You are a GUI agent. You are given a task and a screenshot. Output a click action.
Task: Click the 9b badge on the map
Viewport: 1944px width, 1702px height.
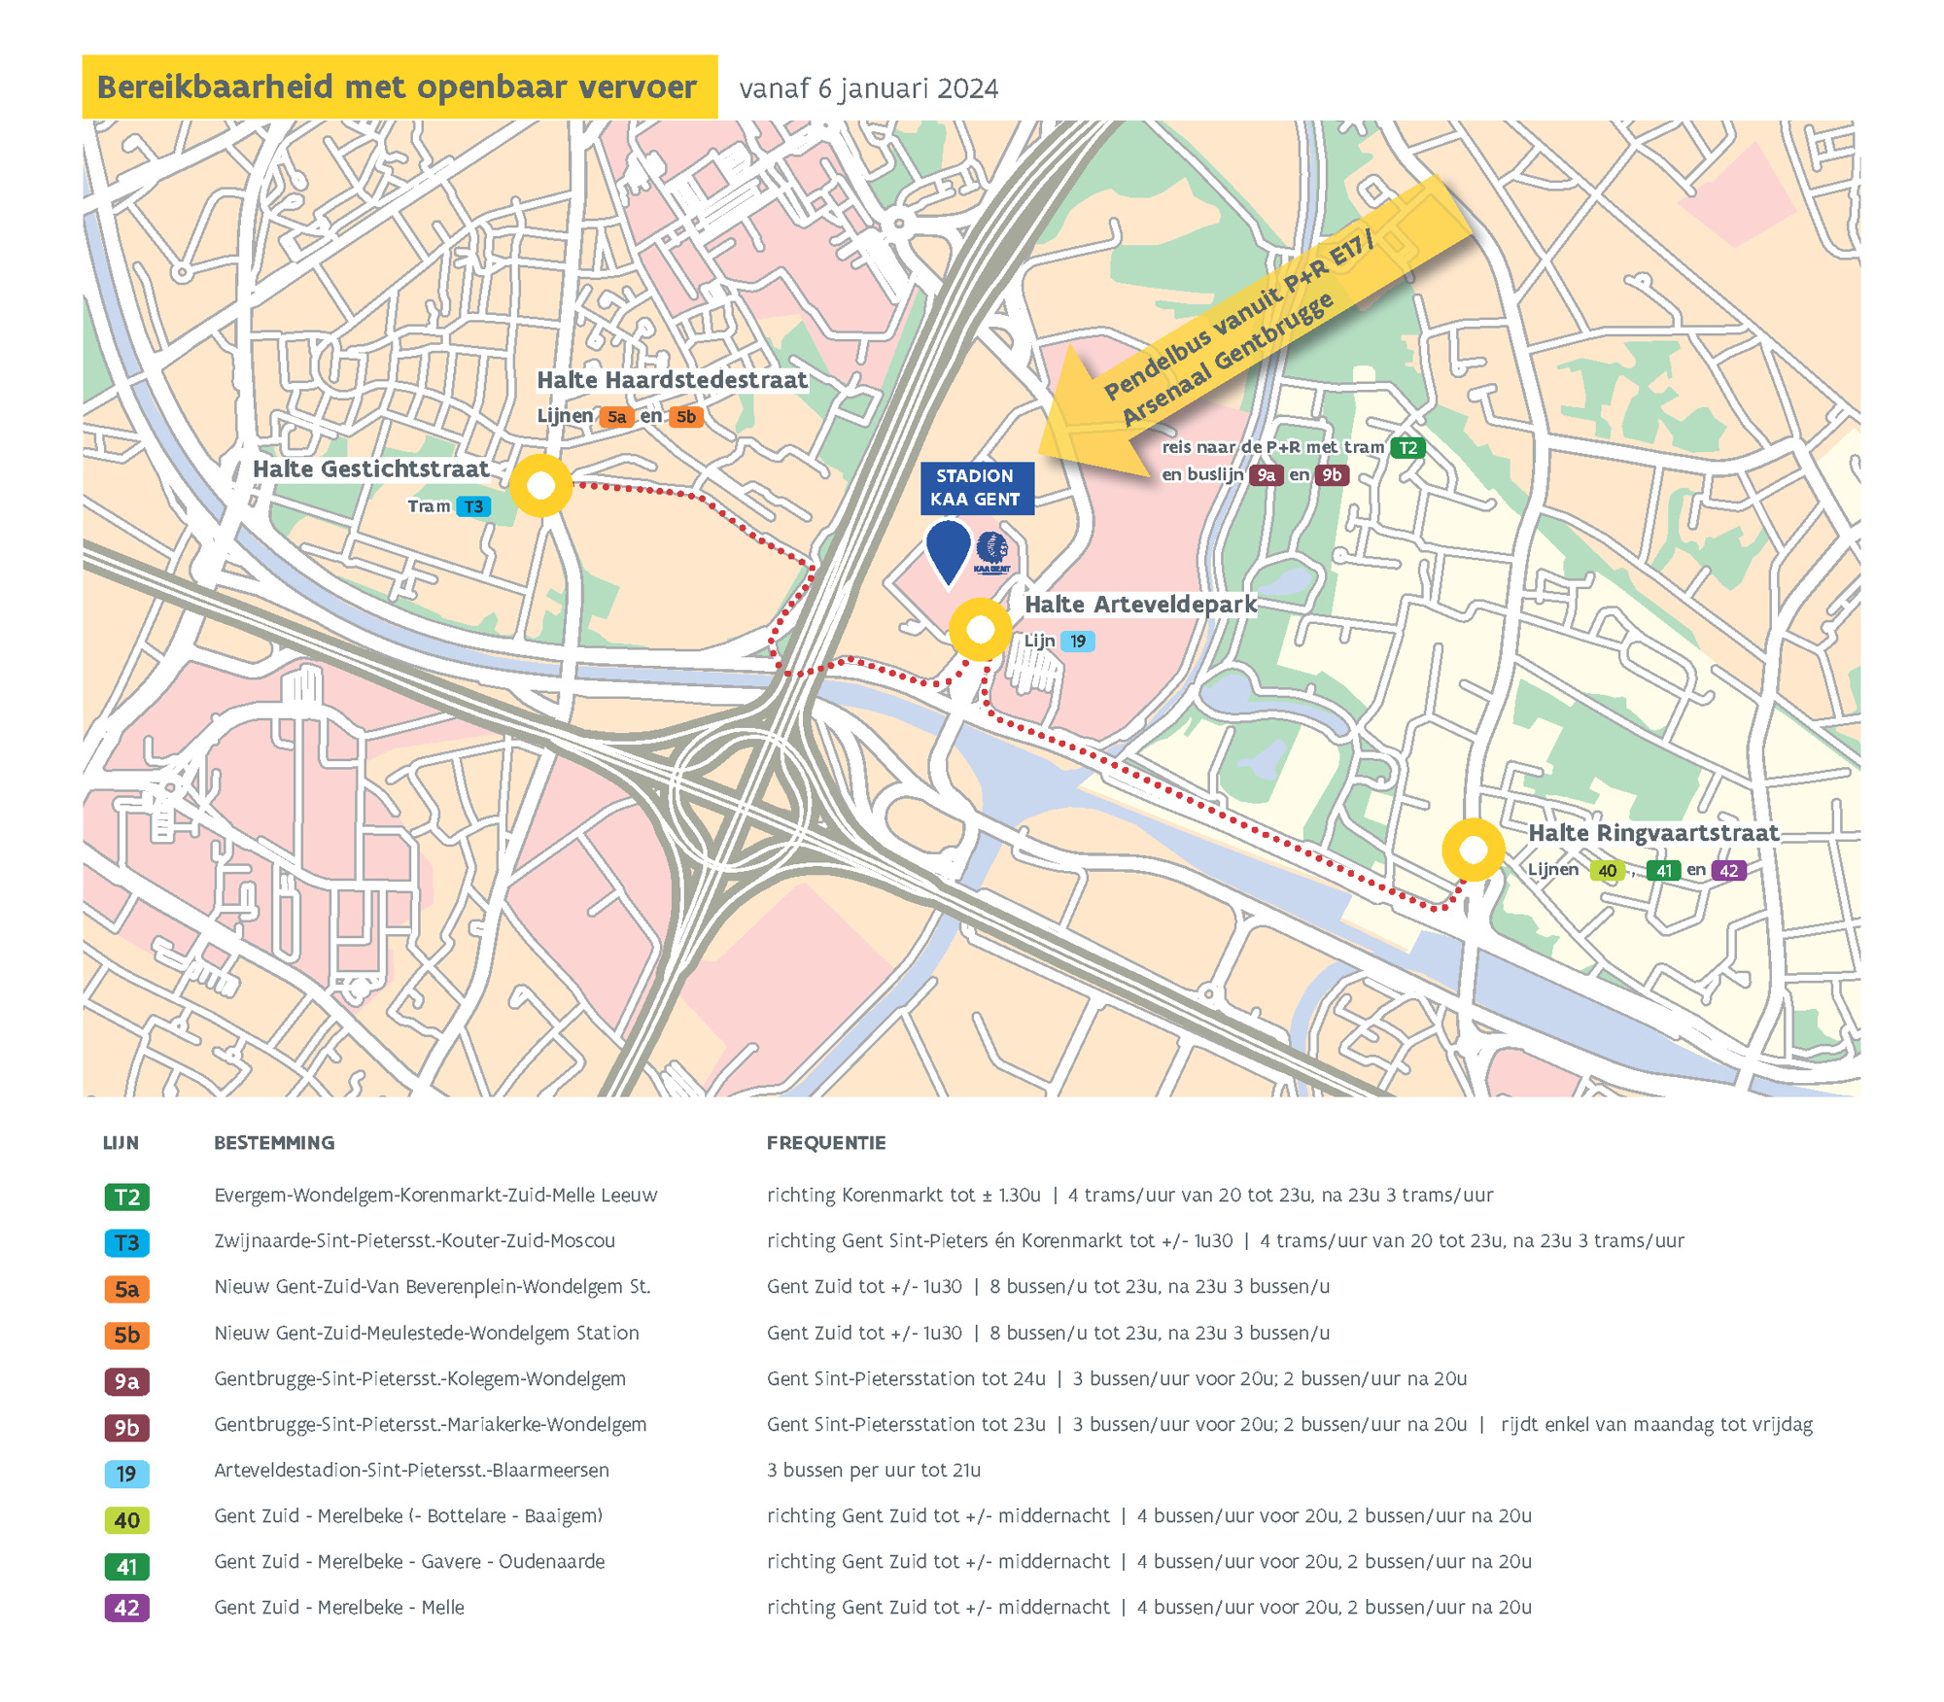[x=1332, y=475]
